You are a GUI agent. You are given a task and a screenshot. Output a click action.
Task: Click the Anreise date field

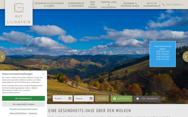coord(63,99)
